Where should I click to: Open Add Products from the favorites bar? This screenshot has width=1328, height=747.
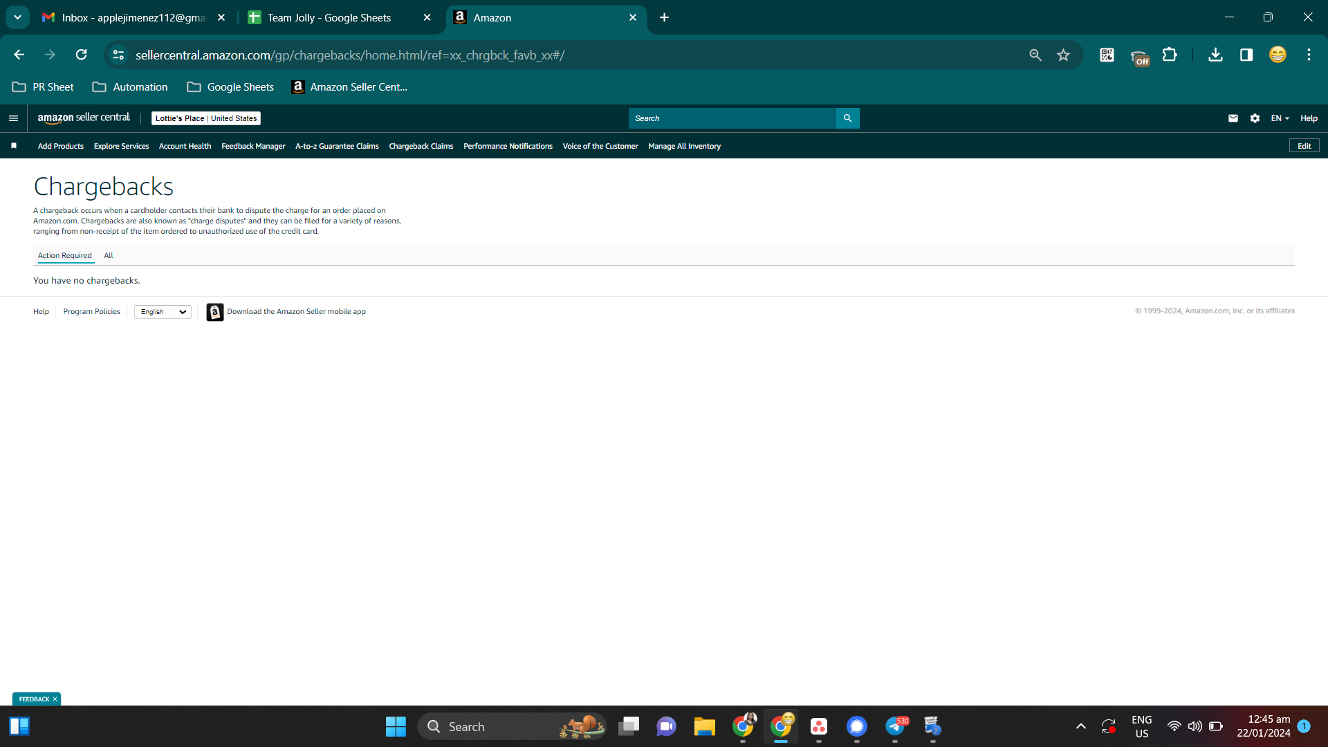point(61,146)
